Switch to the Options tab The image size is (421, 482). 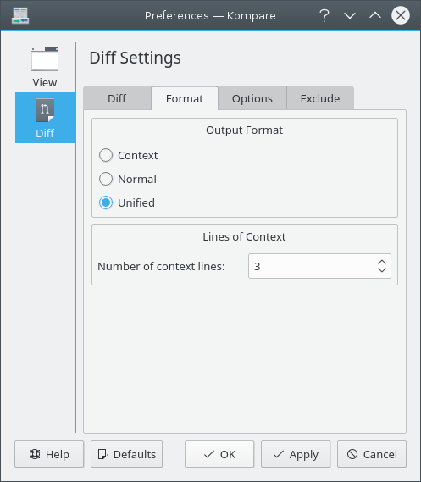(x=252, y=98)
